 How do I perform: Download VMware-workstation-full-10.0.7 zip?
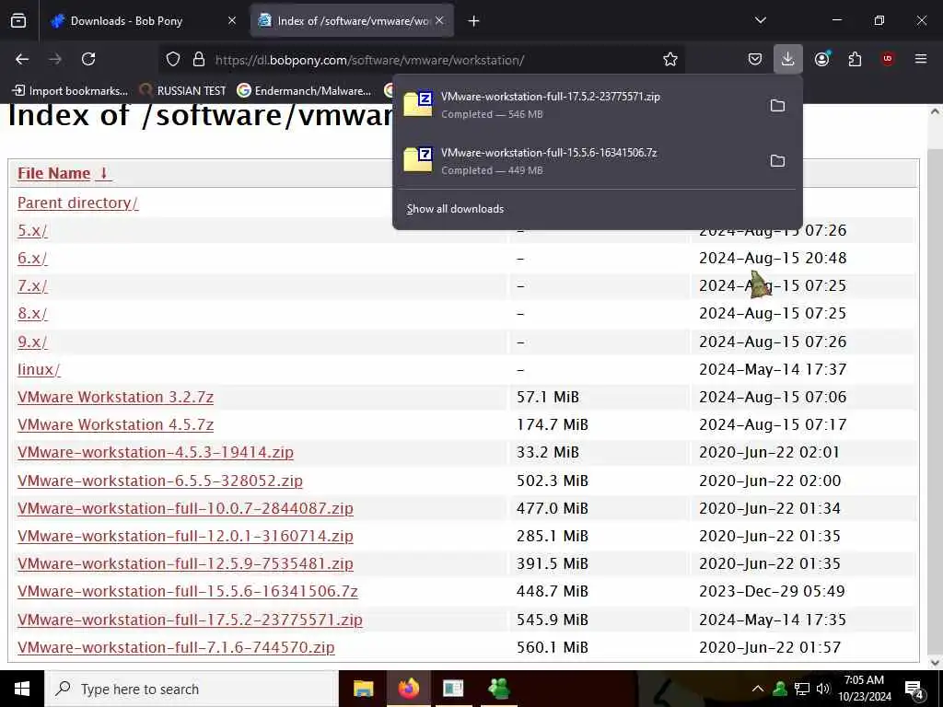tap(185, 508)
